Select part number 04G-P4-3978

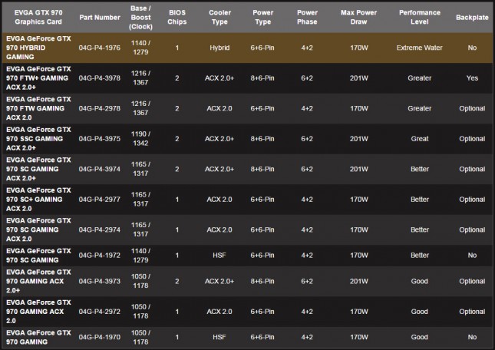[x=100, y=78]
